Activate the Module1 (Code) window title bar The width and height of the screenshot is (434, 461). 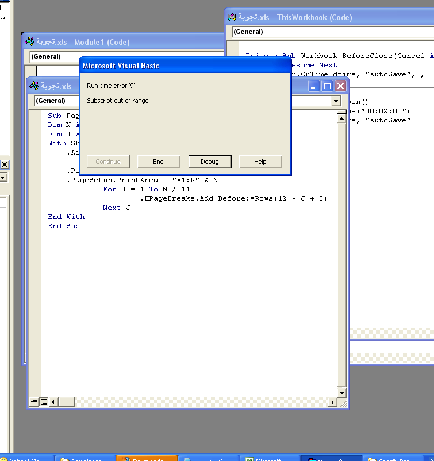tap(124, 42)
